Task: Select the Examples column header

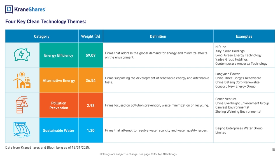Action: 244,36
